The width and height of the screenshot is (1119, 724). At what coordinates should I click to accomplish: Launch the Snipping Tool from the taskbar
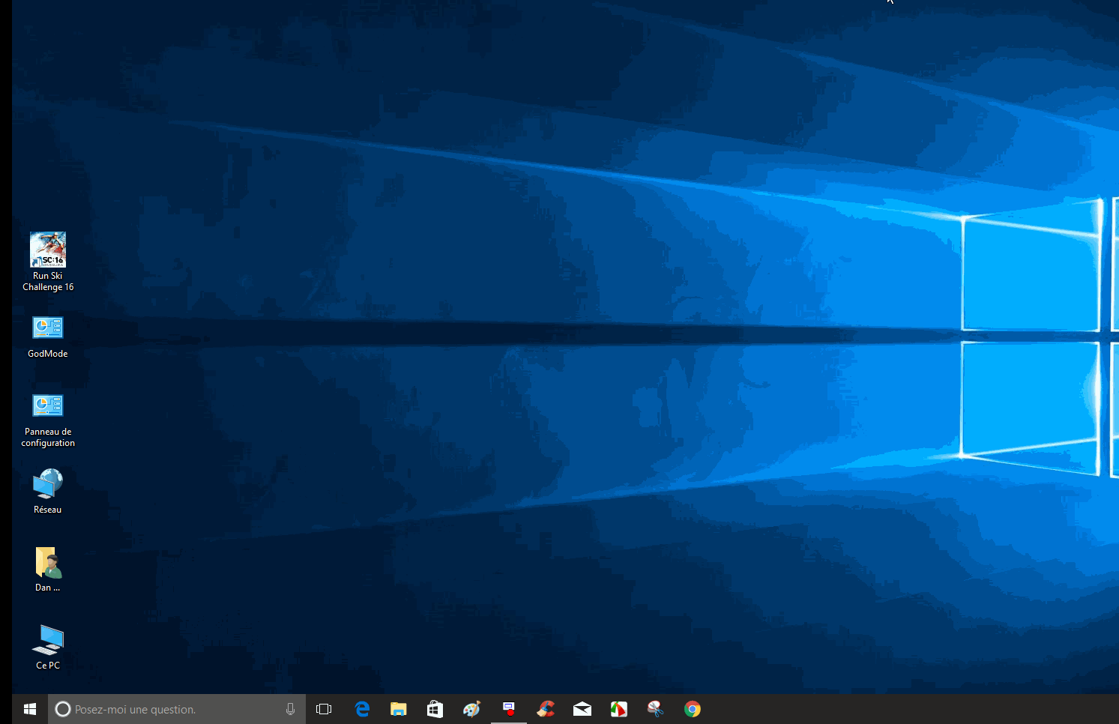point(656,709)
